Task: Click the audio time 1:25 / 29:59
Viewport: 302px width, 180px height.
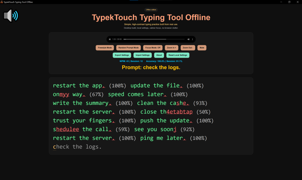Action: [x=117, y=39]
